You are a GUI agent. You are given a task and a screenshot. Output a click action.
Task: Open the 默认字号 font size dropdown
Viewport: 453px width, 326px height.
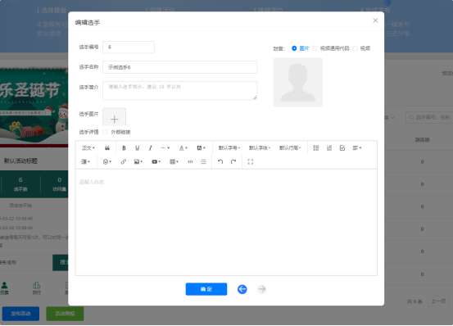coord(229,148)
